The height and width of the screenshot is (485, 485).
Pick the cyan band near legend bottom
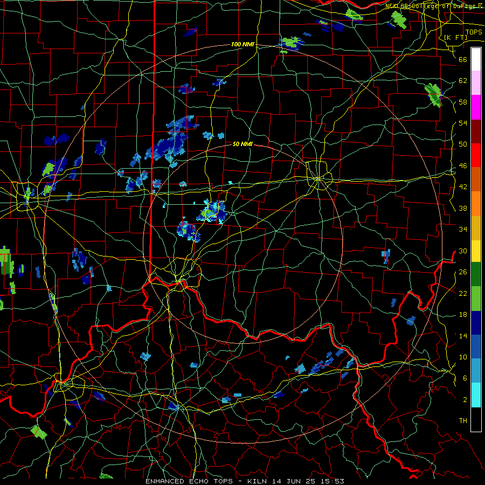pyautogui.click(x=476, y=395)
